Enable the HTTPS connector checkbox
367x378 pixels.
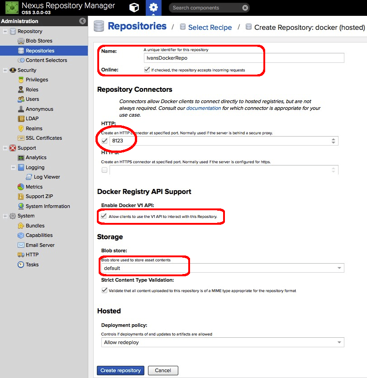[x=105, y=170]
